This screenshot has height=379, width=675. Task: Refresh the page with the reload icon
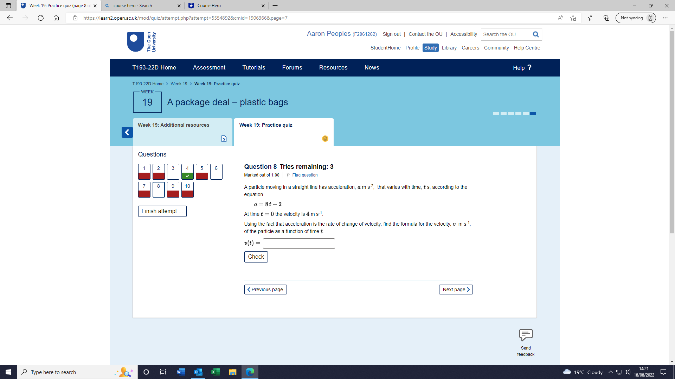(x=41, y=18)
